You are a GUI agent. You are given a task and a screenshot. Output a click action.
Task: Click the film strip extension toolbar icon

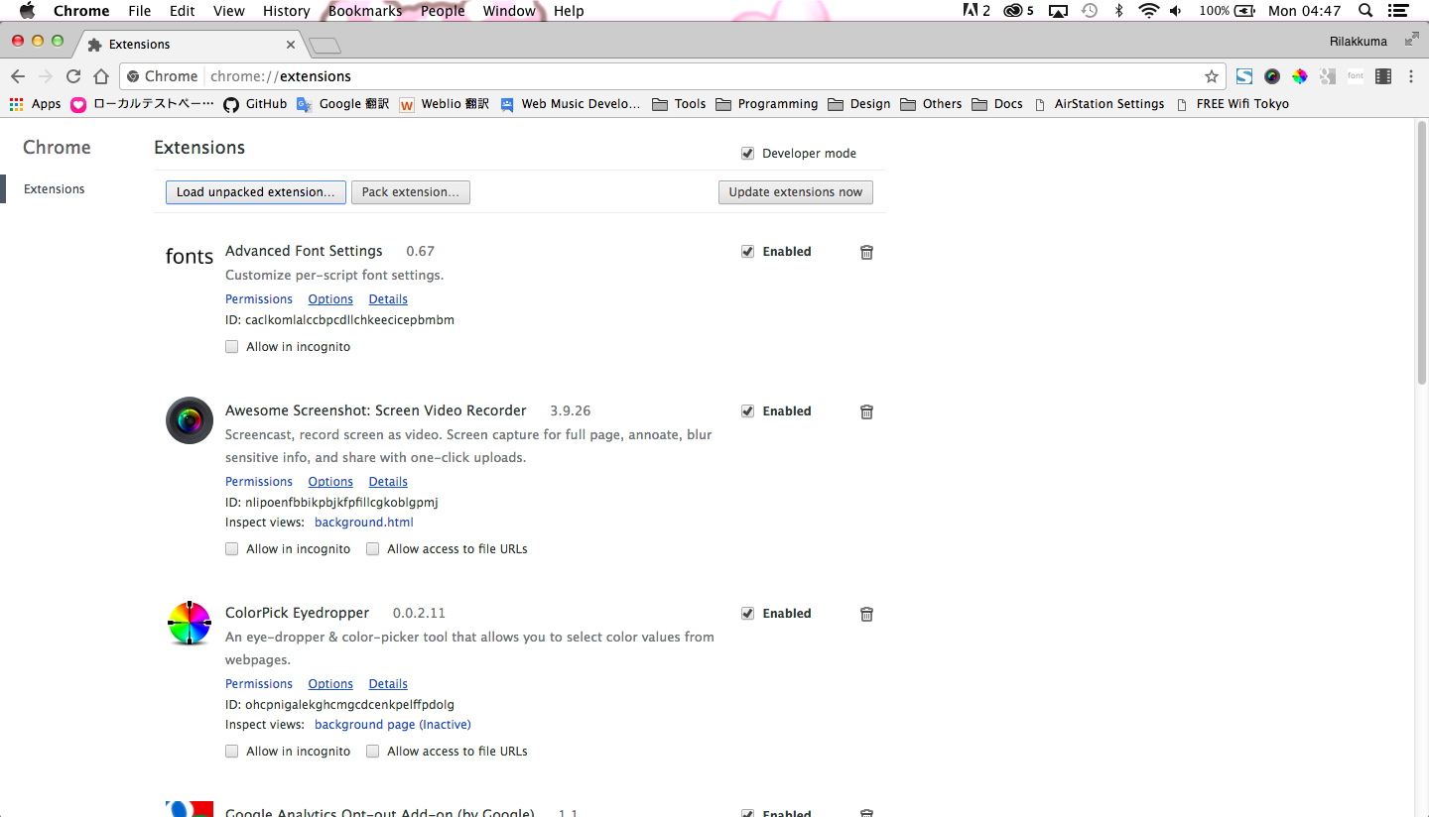click(x=1383, y=76)
